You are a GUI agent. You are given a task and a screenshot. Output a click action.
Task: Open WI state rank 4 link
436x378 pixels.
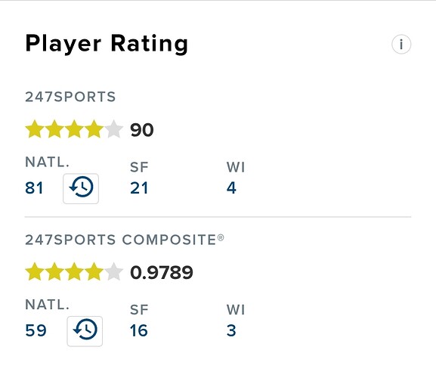231,188
